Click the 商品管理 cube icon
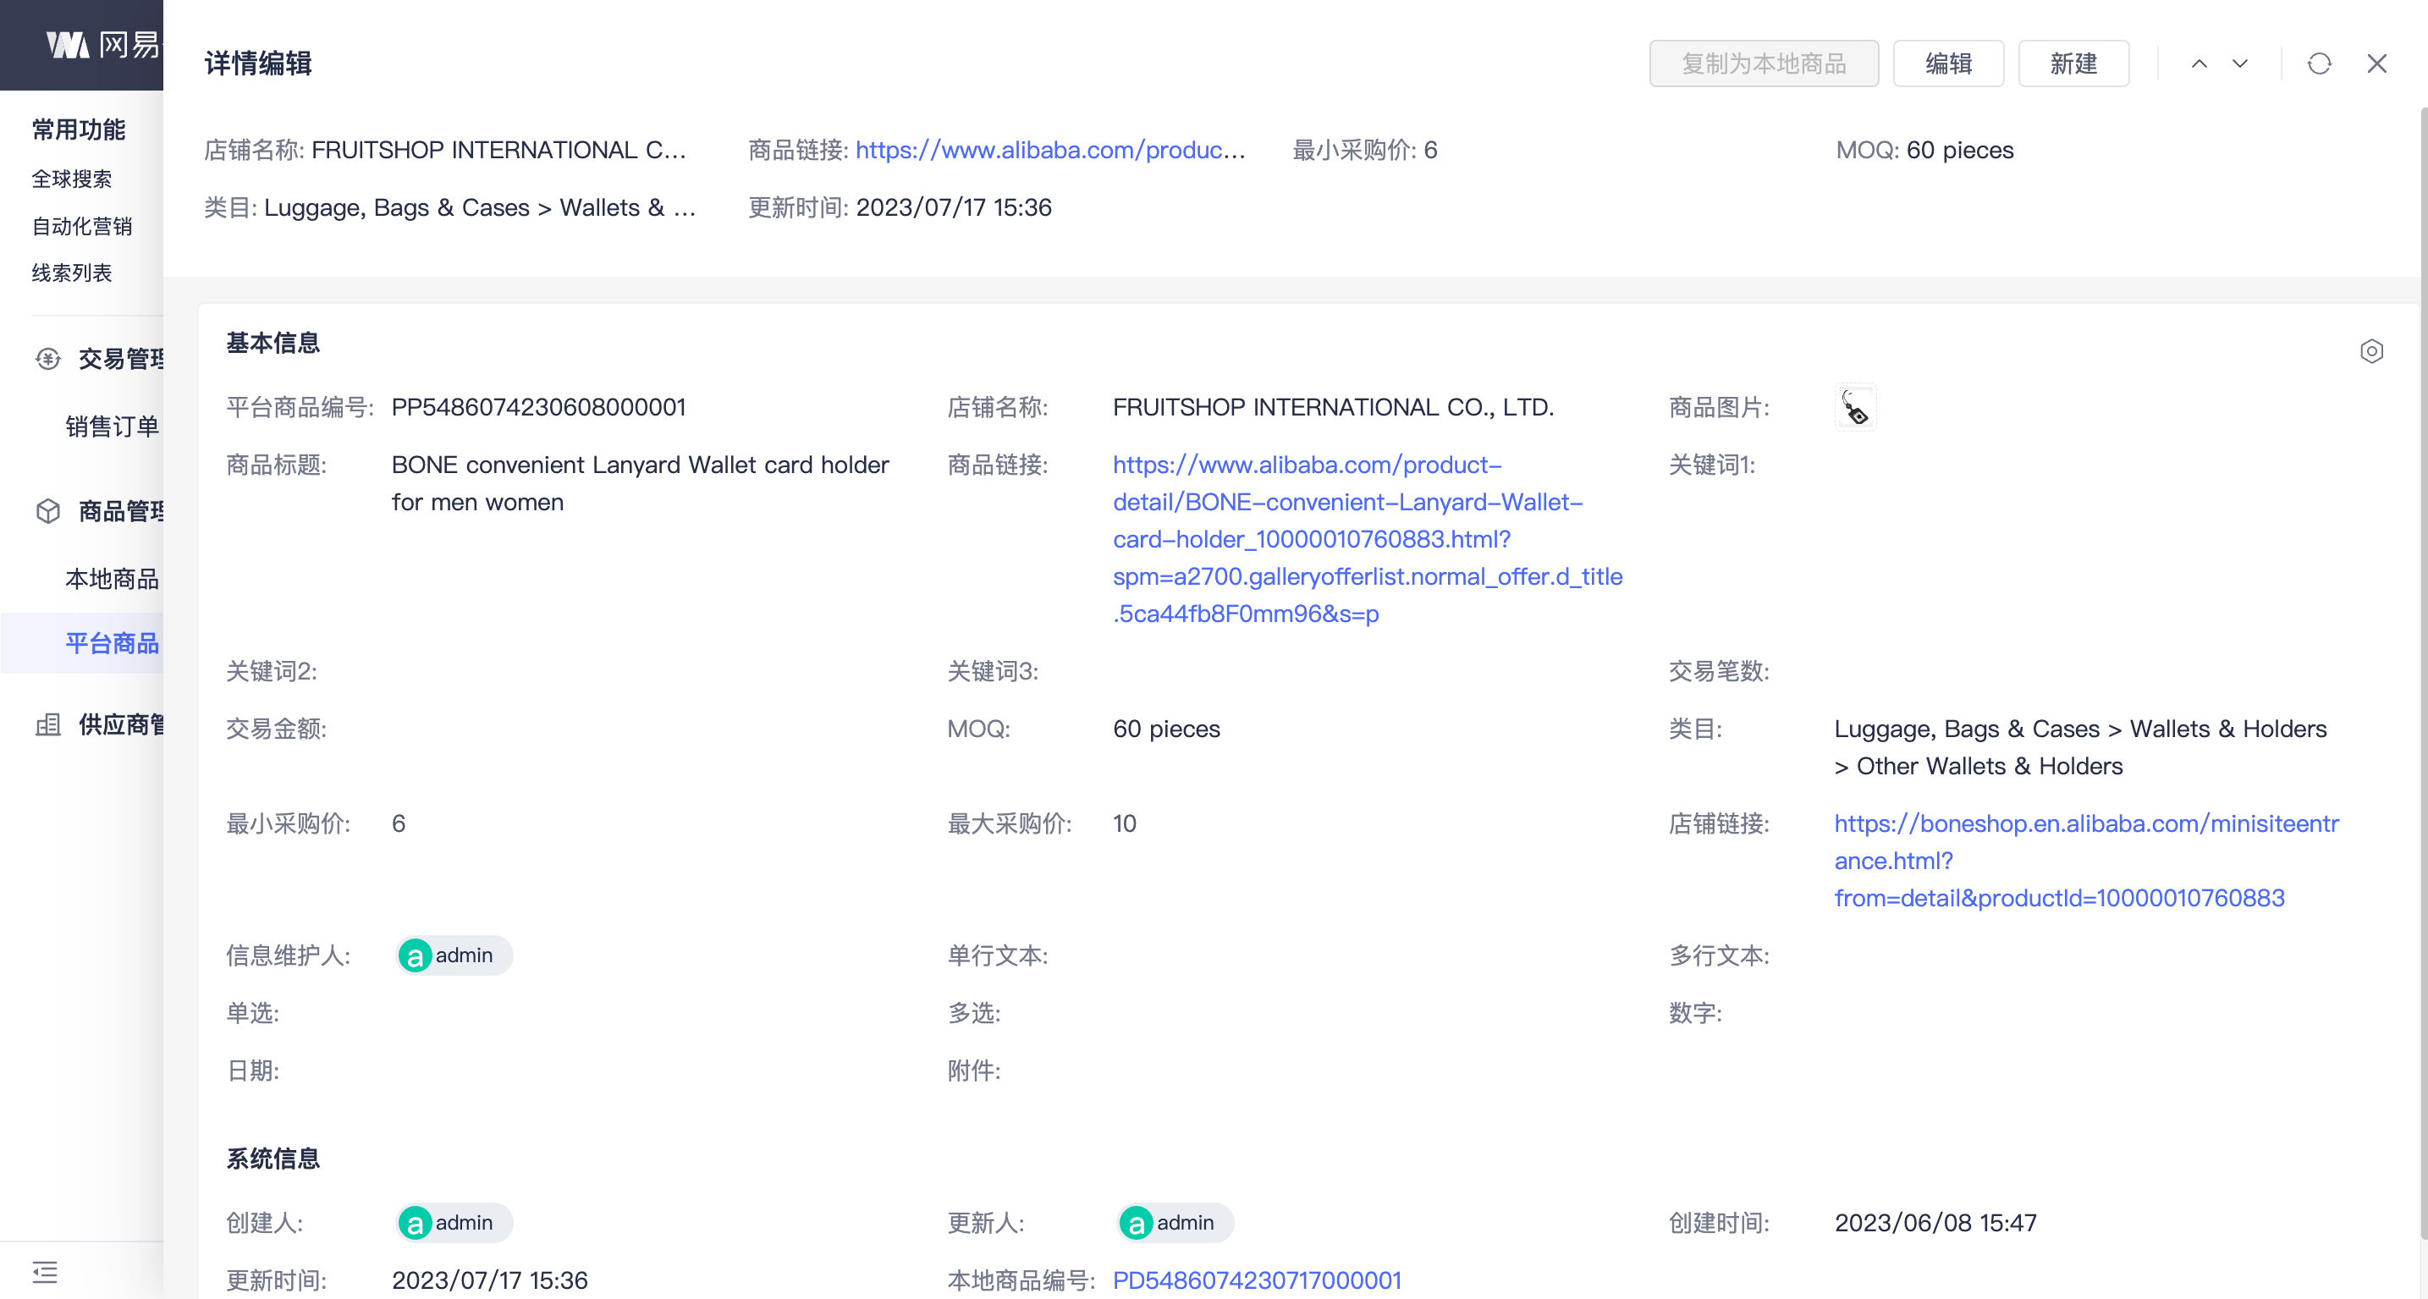 (48, 512)
